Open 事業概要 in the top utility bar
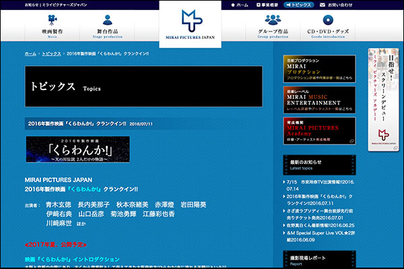Viewport: 404px width, 269px height. (x=267, y=5)
